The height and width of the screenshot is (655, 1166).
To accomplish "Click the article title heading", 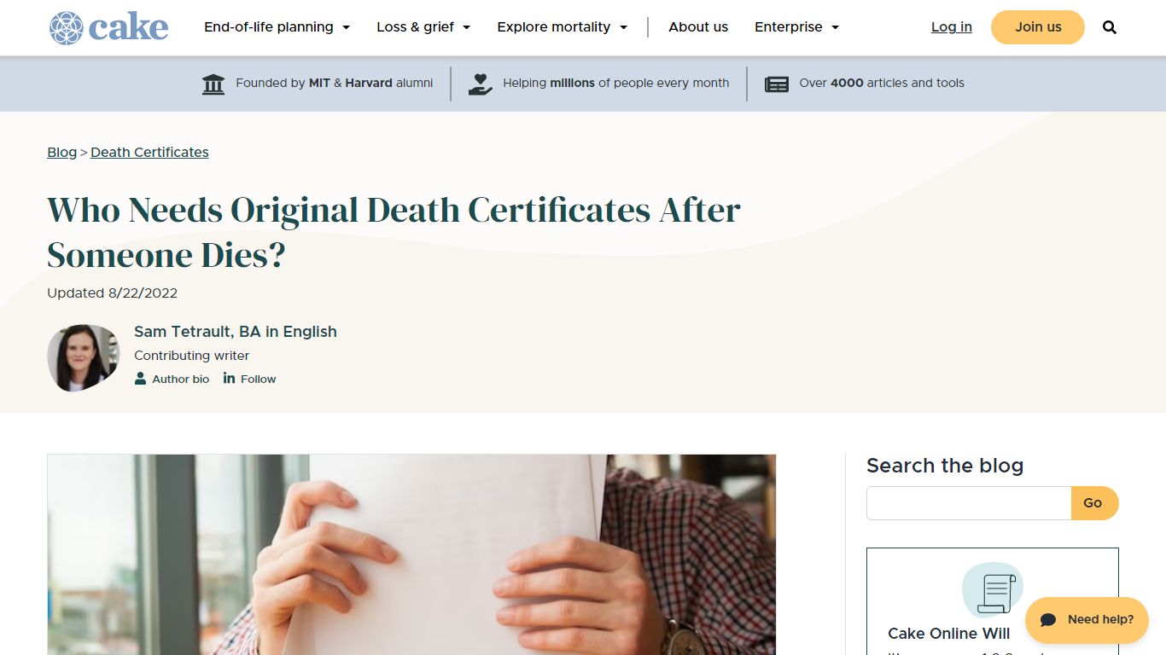I will tap(394, 232).
